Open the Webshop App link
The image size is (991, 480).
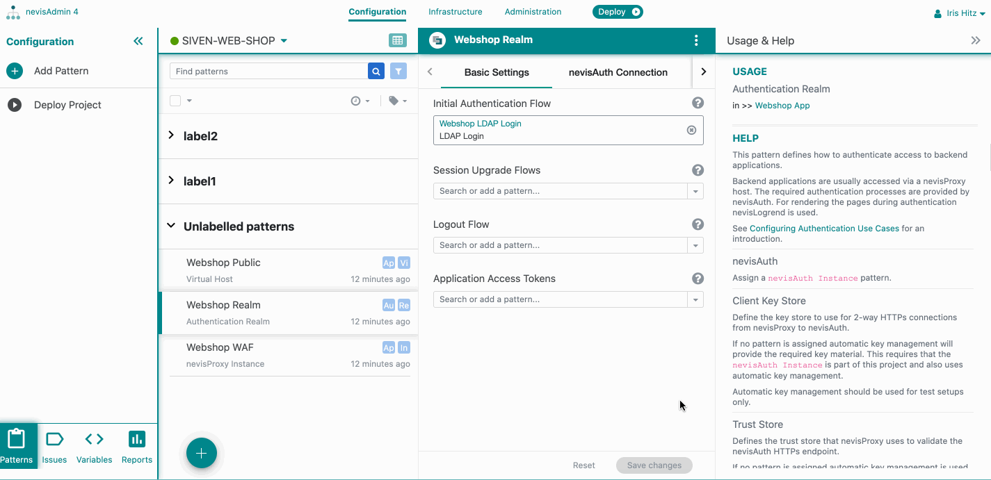pyautogui.click(x=782, y=106)
